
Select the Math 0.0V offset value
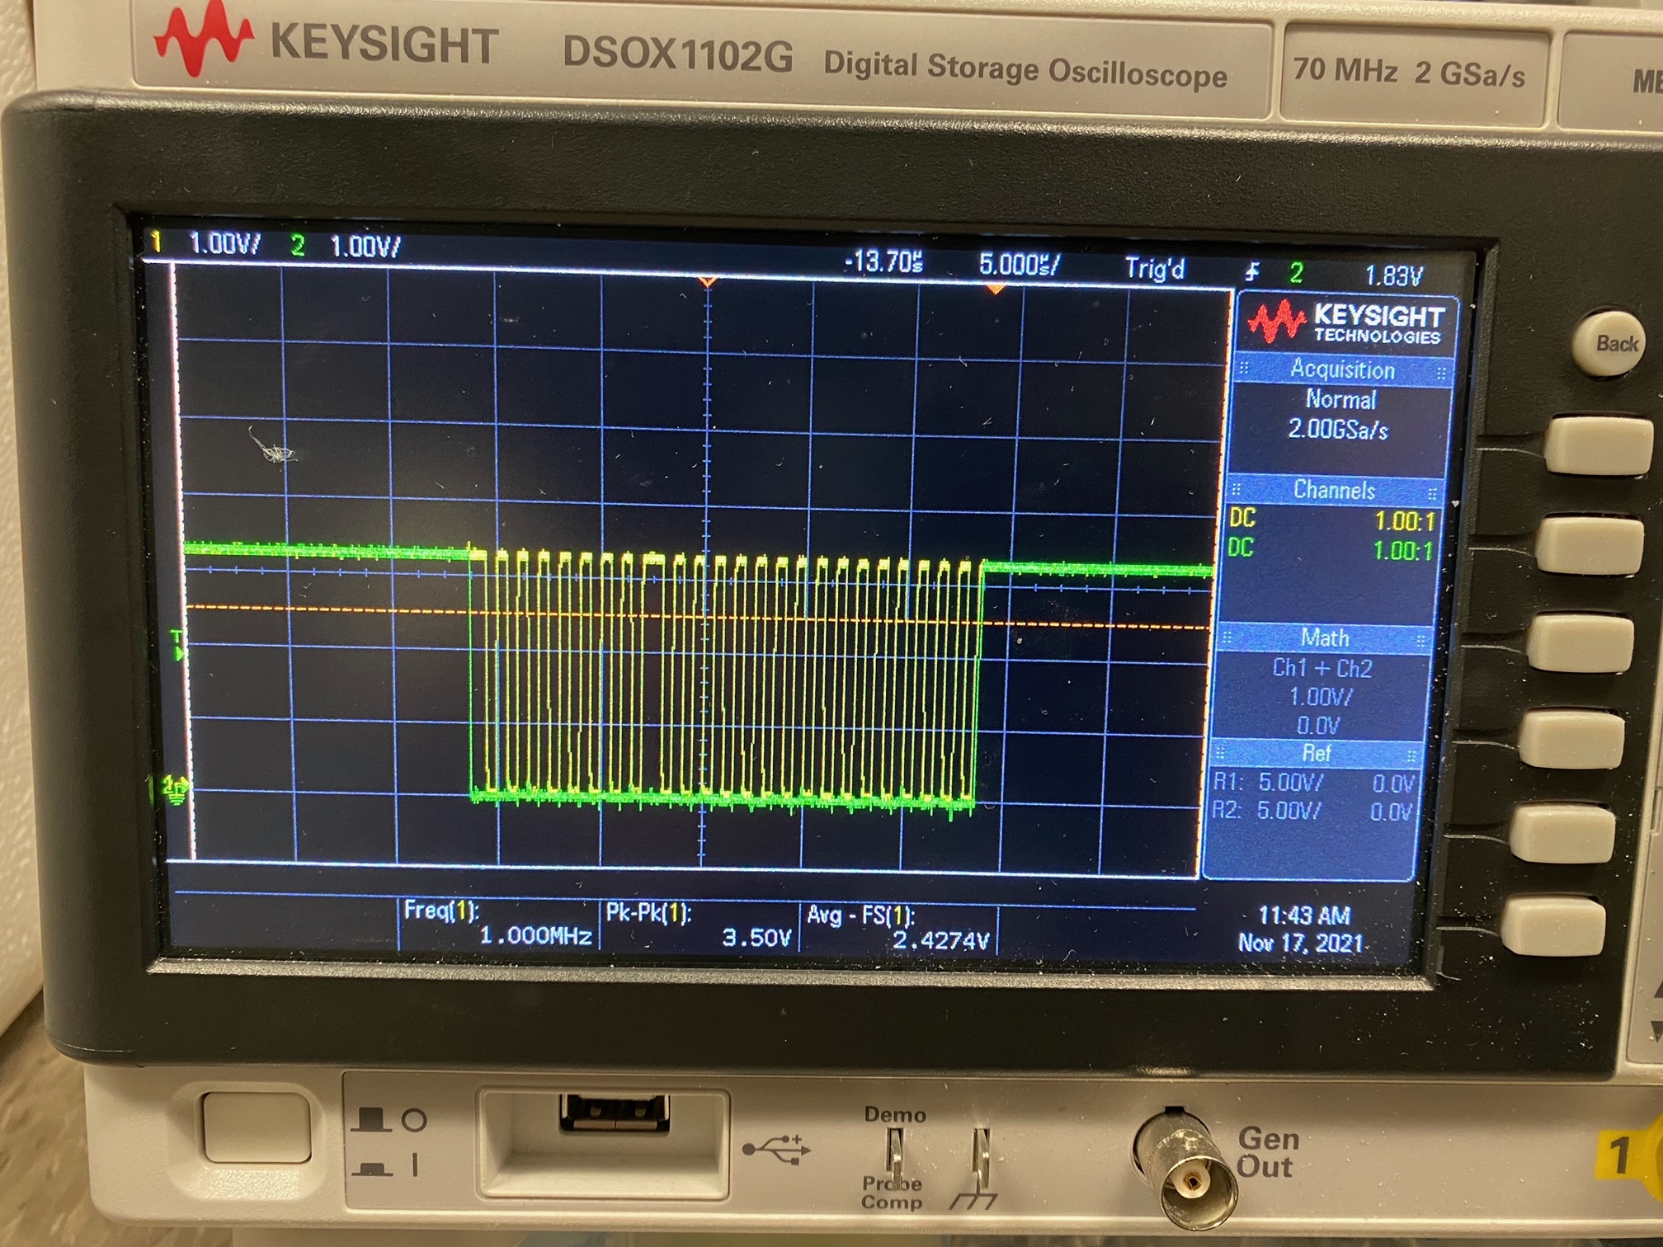pos(1318,727)
